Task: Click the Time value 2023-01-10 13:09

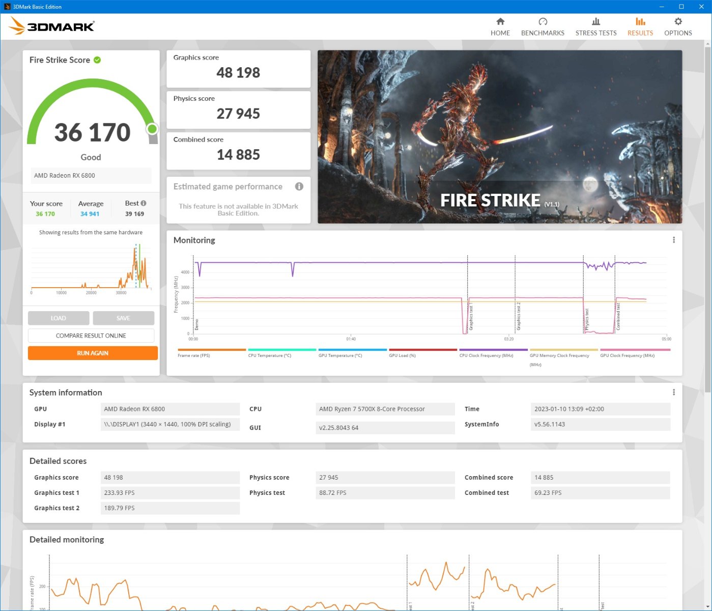Action: pyautogui.click(x=601, y=409)
